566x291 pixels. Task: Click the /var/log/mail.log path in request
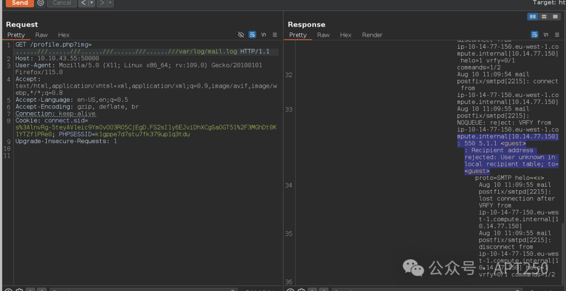208,51
